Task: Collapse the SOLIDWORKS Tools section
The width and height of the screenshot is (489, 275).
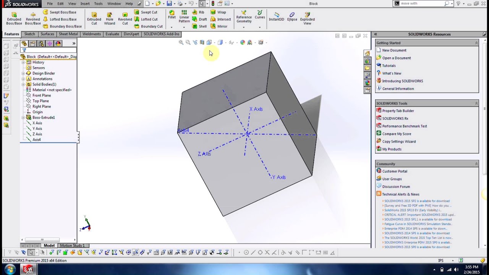Action: 476,104
